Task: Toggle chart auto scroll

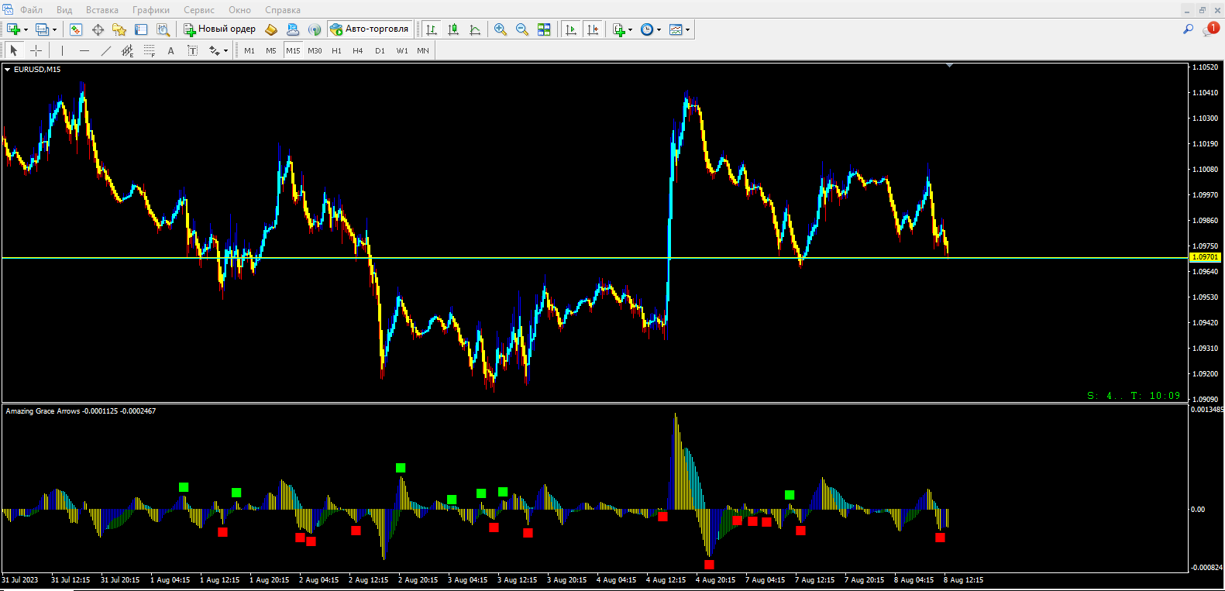Action: pos(571,29)
